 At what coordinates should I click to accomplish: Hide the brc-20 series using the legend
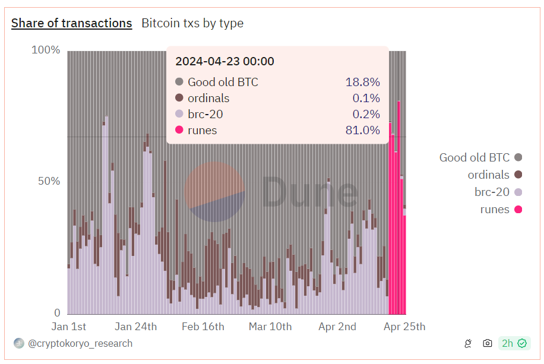click(492, 192)
